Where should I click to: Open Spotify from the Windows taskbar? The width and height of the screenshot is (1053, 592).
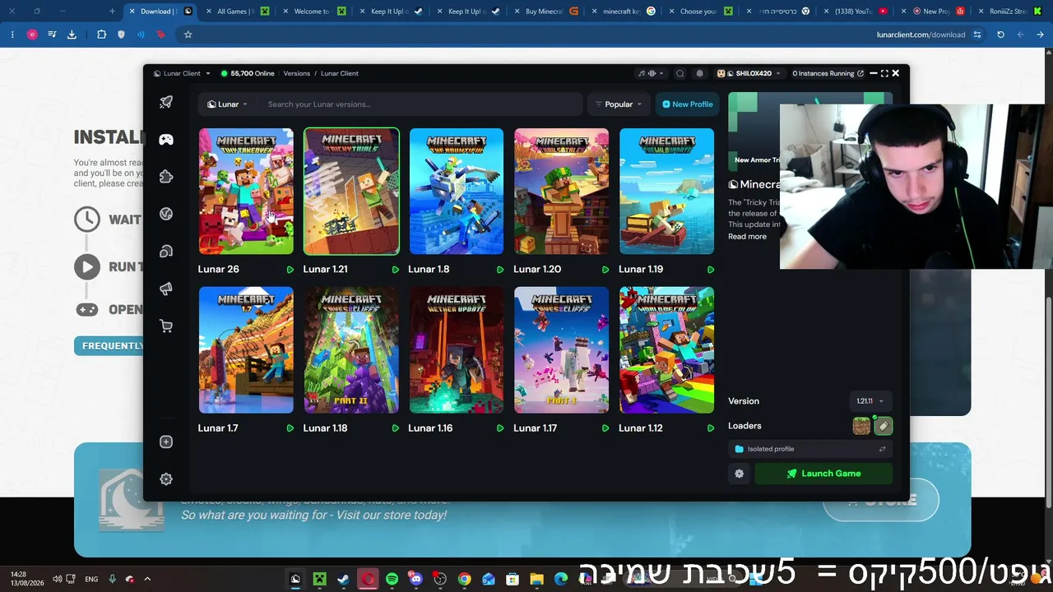[x=392, y=579]
